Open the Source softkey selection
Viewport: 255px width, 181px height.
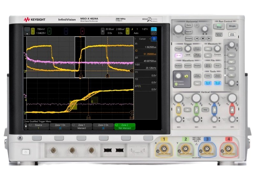[x=38, y=126]
